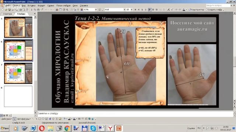Click the Insert Hyperlink icon
The image size is (236, 132).
click(67, 10)
